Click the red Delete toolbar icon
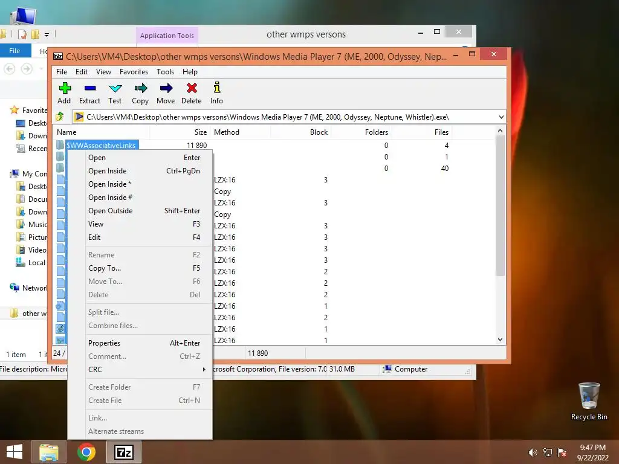This screenshot has height=464, width=619. click(192, 93)
